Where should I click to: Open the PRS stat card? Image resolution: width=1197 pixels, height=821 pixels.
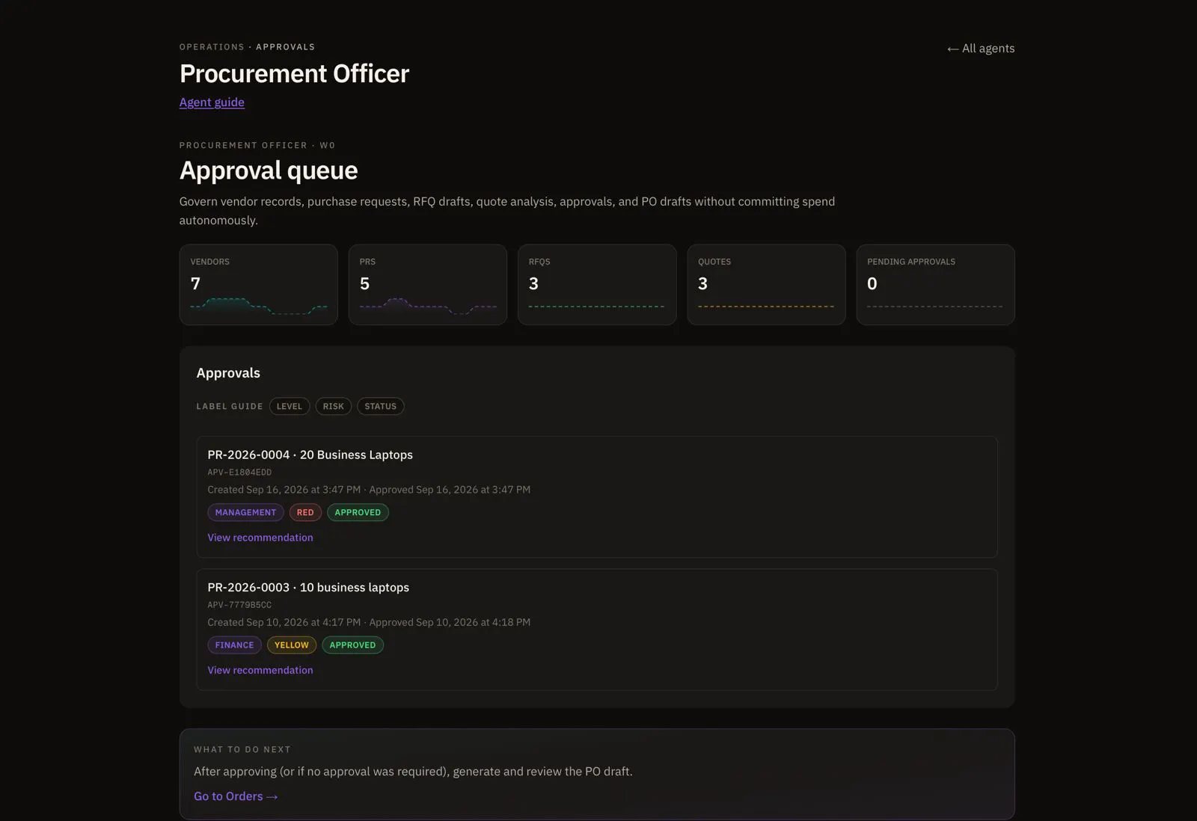pyautogui.click(x=428, y=285)
